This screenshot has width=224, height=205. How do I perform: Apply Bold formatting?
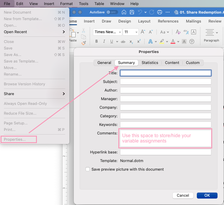(97, 41)
